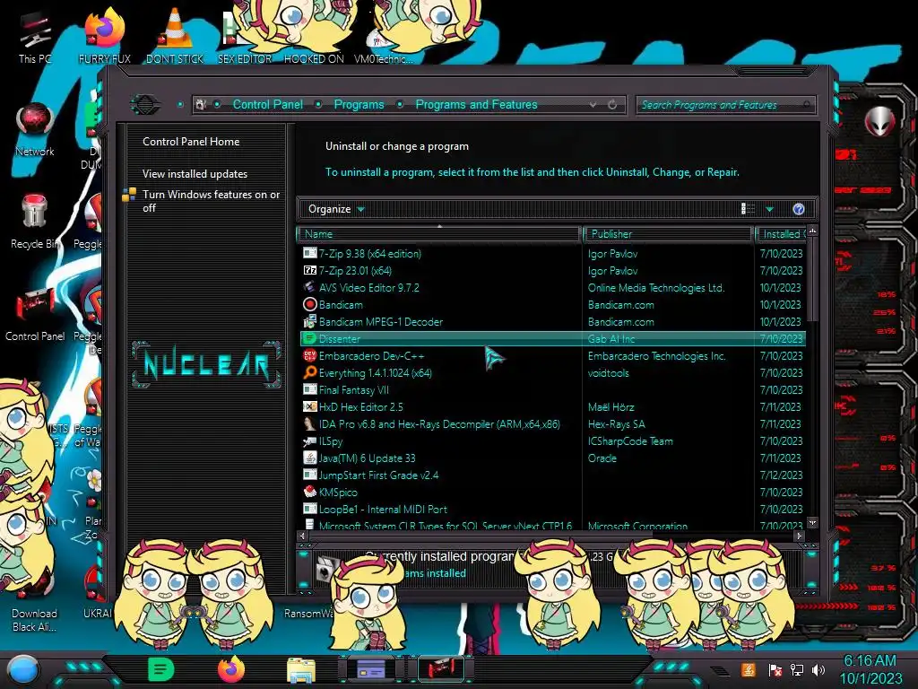Image resolution: width=918 pixels, height=689 pixels.
Task: Click the KMSpico program icon
Action: coord(309,493)
